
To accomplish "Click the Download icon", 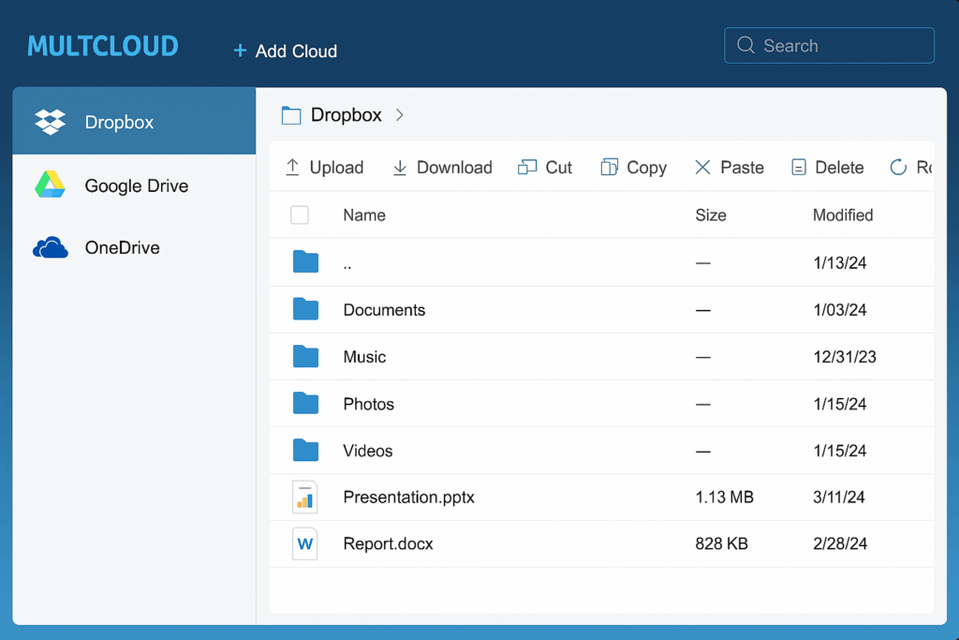I will (x=401, y=167).
